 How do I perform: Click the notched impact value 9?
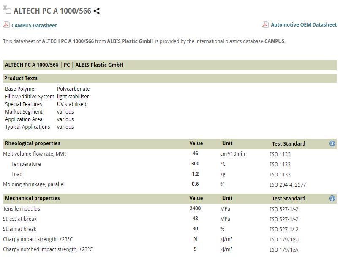195,249
